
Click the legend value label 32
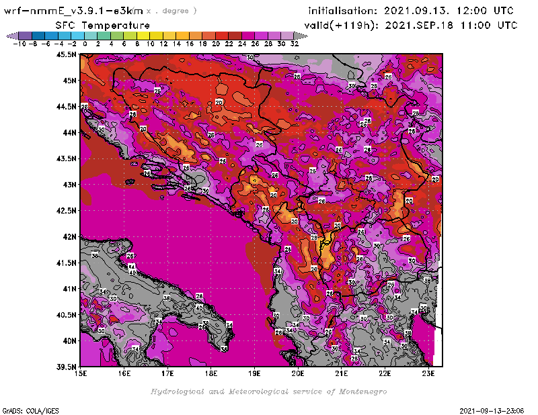(295, 44)
